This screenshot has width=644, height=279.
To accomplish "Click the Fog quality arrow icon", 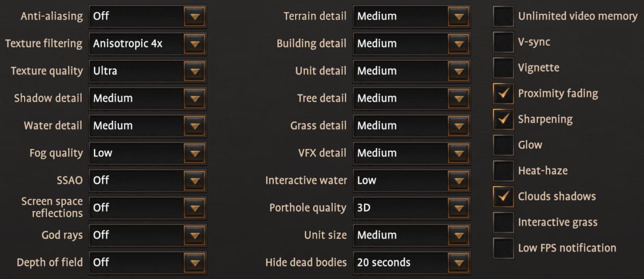I will pyautogui.click(x=194, y=153).
